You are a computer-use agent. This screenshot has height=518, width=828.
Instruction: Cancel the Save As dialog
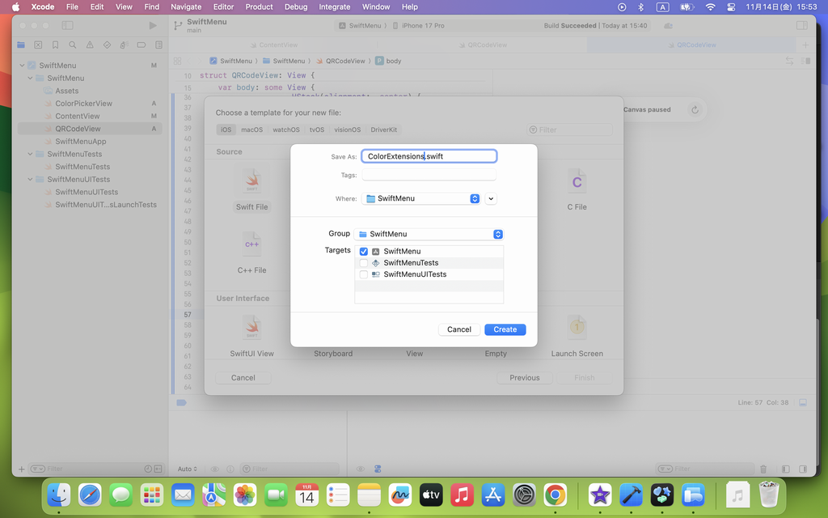(x=458, y=329)
